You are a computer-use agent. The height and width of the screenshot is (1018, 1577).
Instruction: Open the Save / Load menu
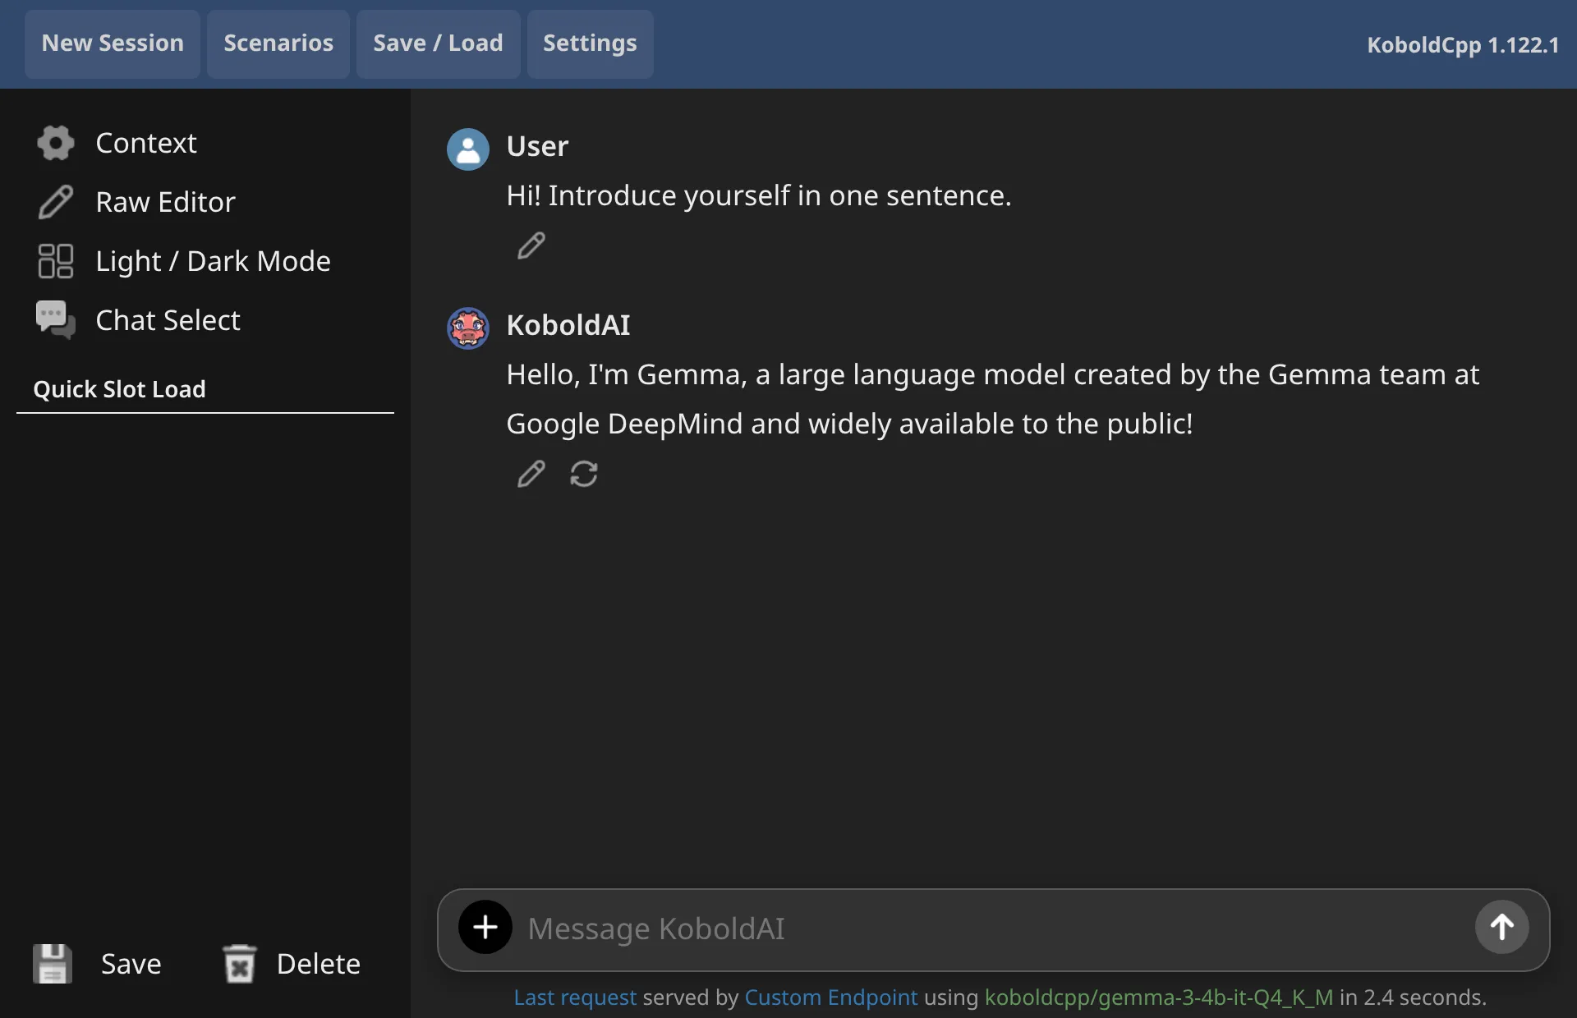(x=438, y=44)
